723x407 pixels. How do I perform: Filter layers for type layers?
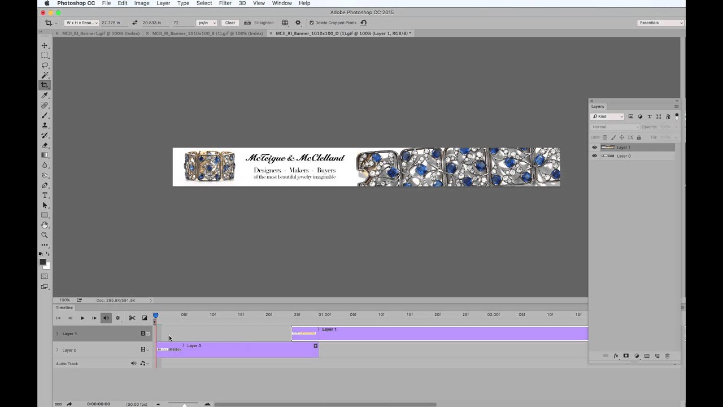pos(649,116)
